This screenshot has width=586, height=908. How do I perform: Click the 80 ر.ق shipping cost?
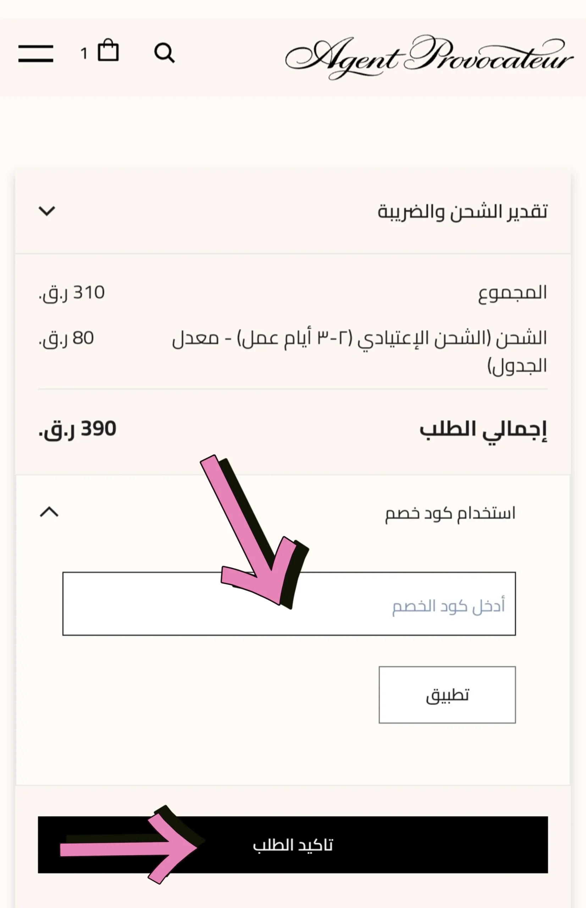click(x=66, y=338)
